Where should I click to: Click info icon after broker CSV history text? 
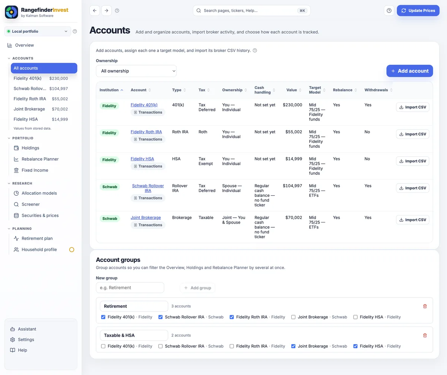255,51
